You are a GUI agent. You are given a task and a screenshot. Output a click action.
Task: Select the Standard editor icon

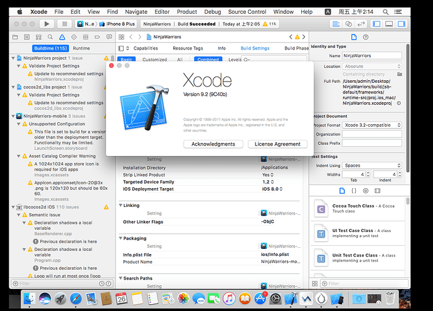tap(336, 24)
